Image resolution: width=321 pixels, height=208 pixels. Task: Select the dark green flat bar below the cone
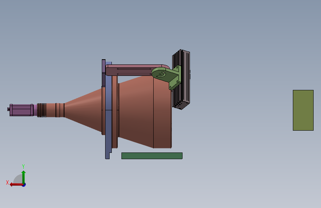tap(152, 156)
